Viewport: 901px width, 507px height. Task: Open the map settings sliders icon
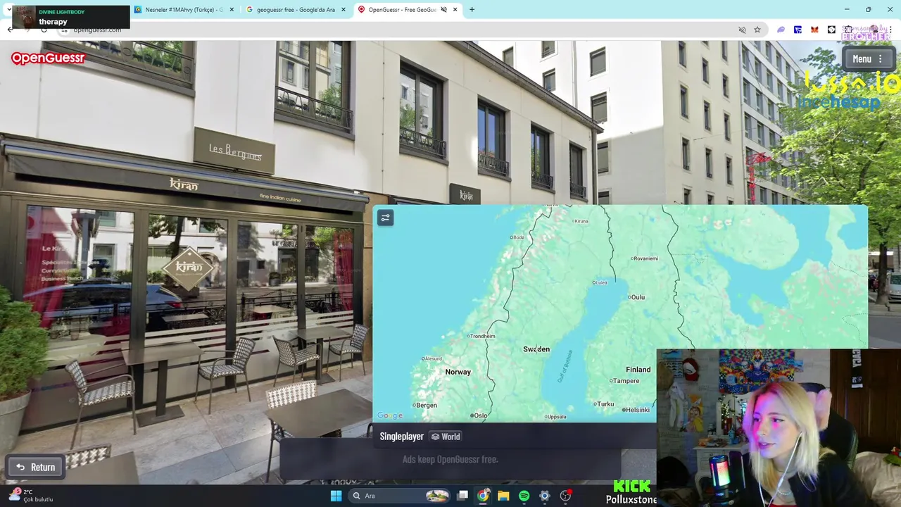pos(385,218)
